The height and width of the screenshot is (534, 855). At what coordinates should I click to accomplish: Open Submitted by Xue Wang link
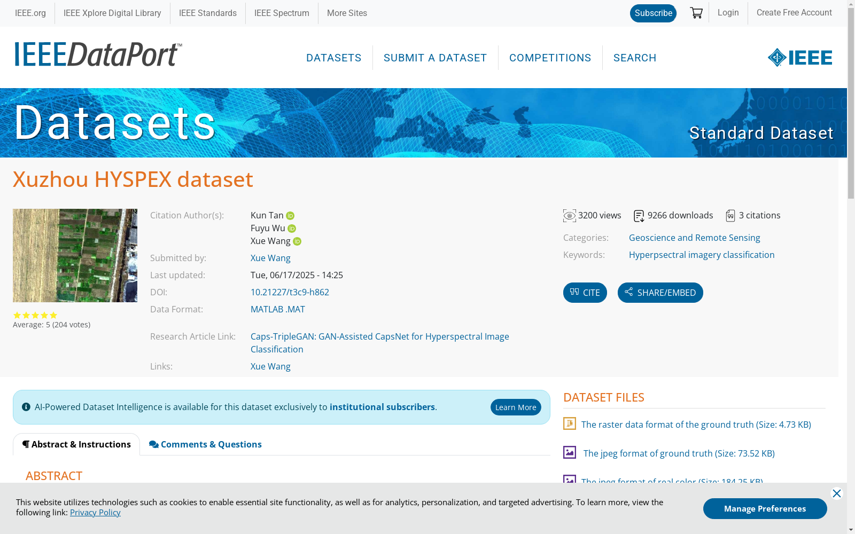270,258
